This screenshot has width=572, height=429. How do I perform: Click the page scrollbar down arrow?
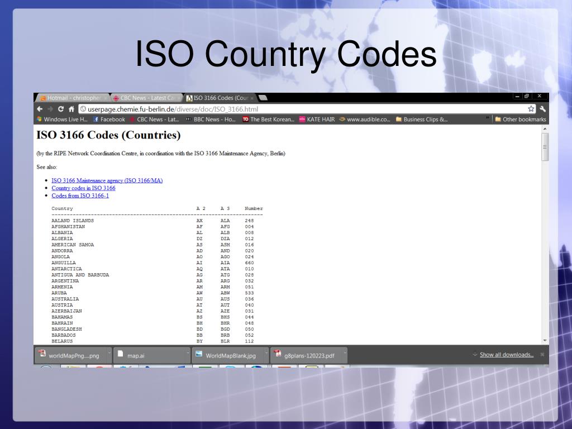[x=545, y=341]
